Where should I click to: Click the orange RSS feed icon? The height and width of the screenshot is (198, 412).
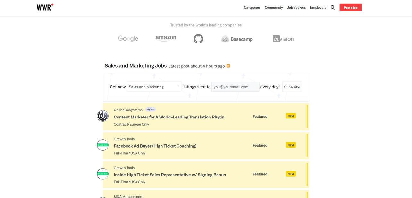(228, 66)
